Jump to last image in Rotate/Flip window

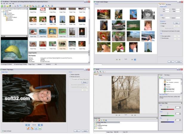pos(42,125)
